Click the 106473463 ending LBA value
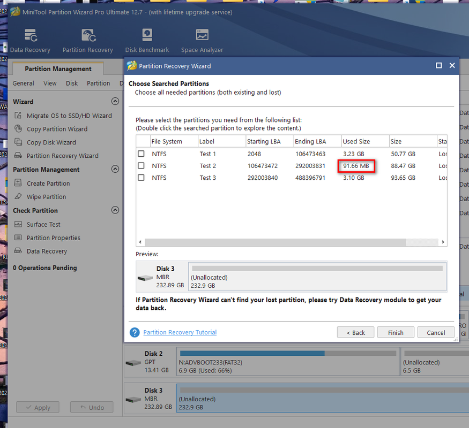The width and height of the screenshot is (469, 428). click(310, 154)
